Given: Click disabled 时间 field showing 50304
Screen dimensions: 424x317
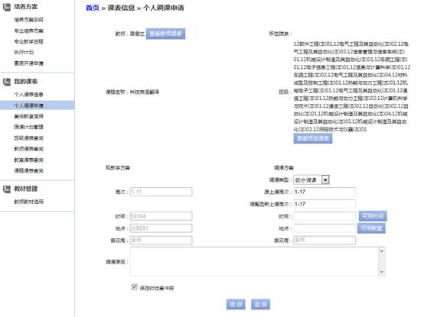Looking at the screenshot, I should click(161, 216).
